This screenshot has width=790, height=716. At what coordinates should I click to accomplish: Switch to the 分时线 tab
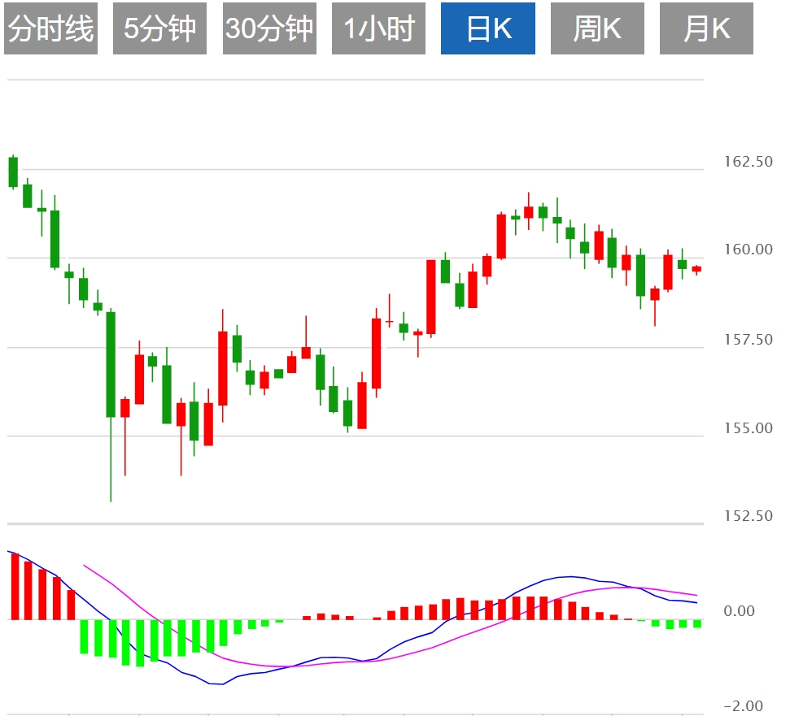[50, 28]
